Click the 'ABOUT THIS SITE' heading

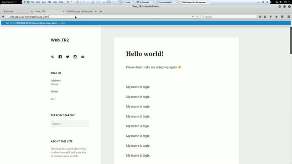(62, 141)
